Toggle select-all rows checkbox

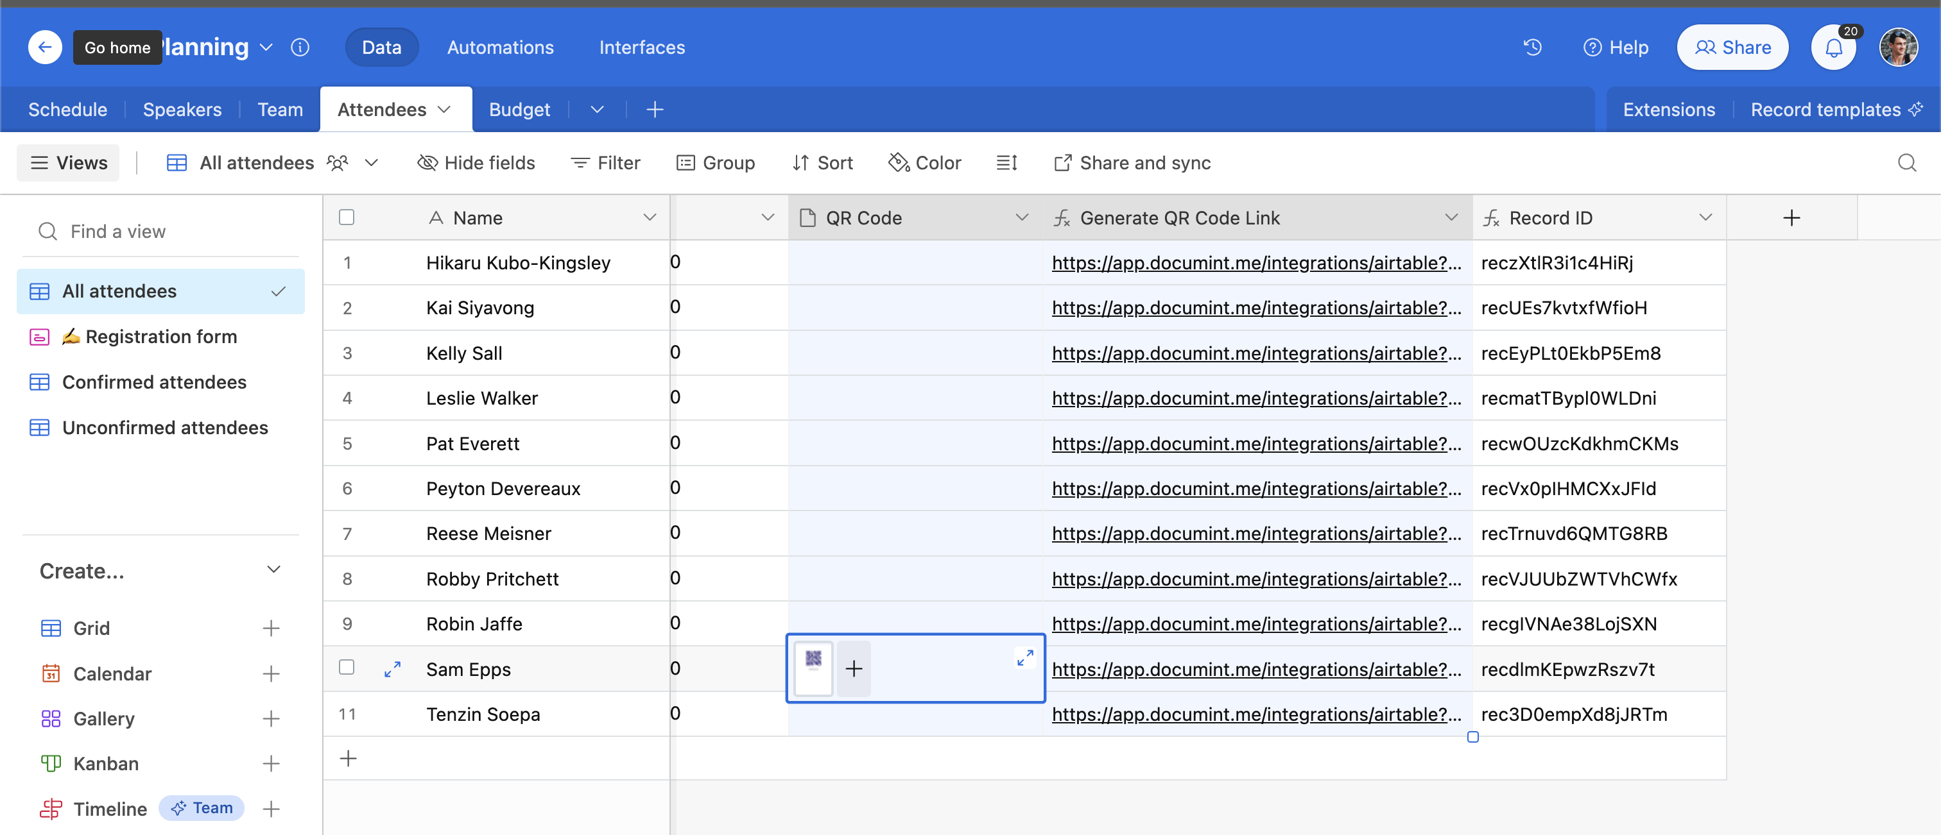click(x=347, y=217)
